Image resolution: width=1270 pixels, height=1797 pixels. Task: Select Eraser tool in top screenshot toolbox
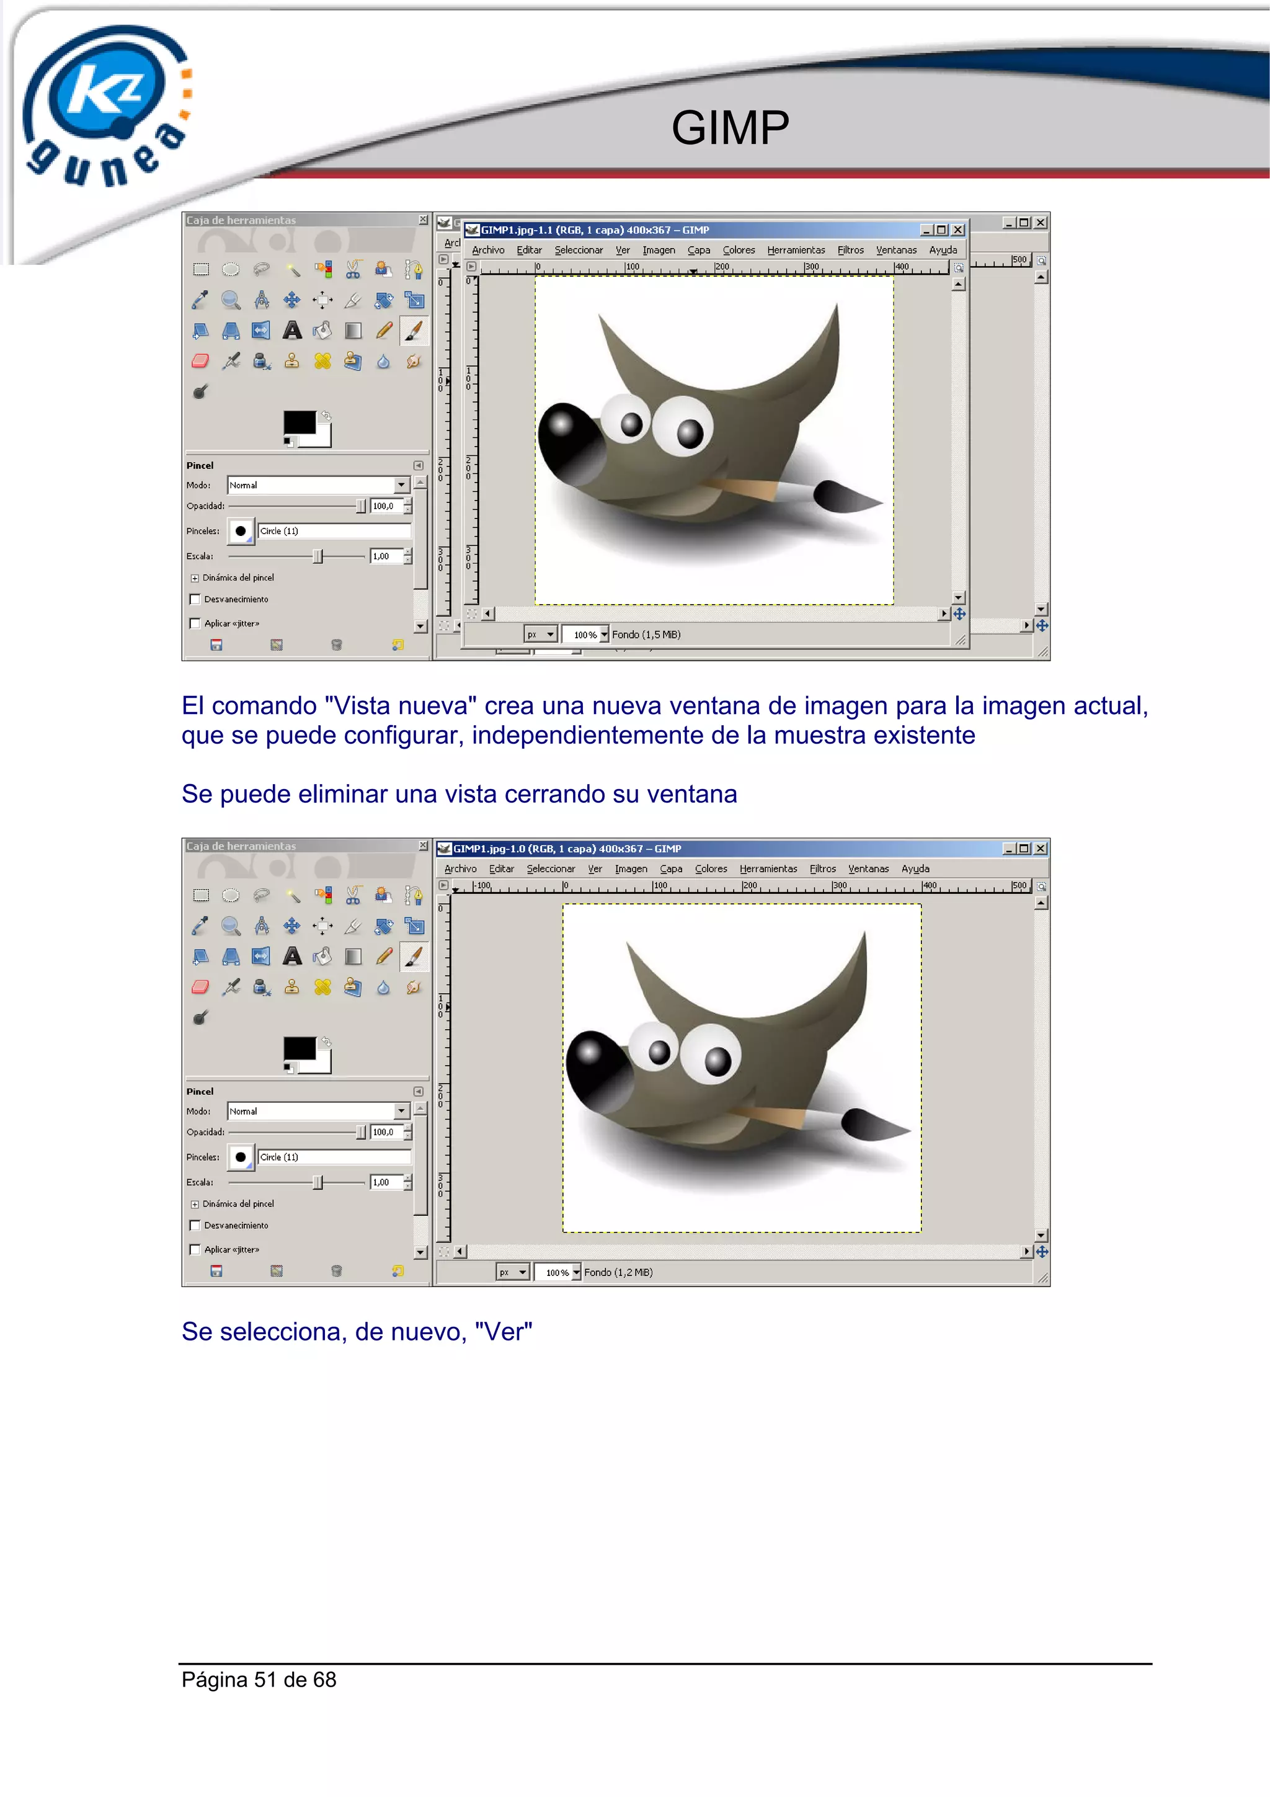tap(201, 361)
